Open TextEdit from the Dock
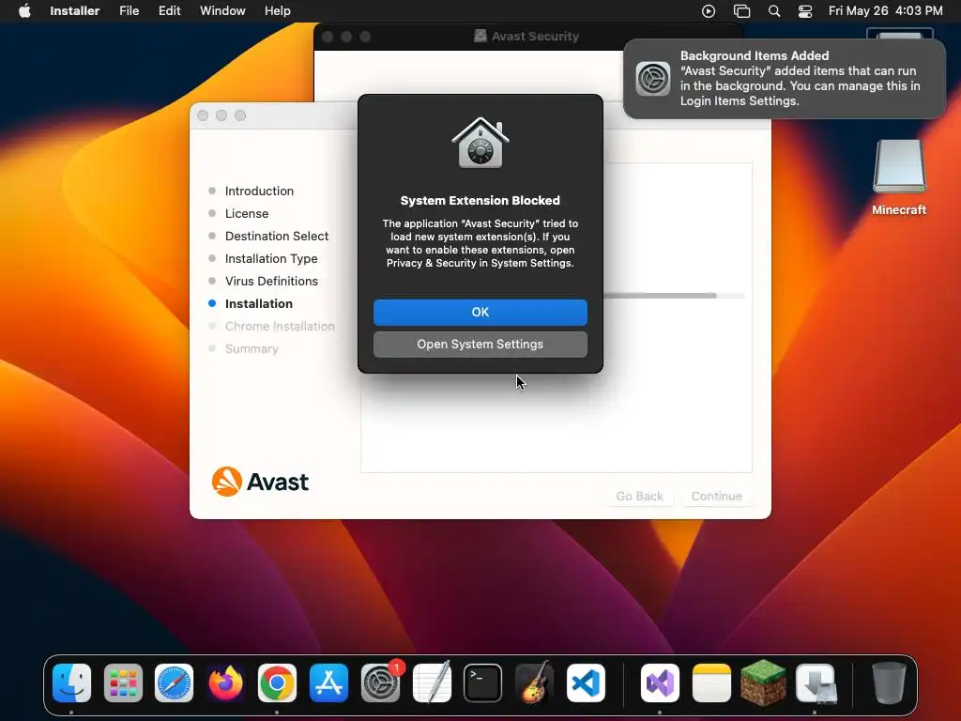 pos(432,683)
